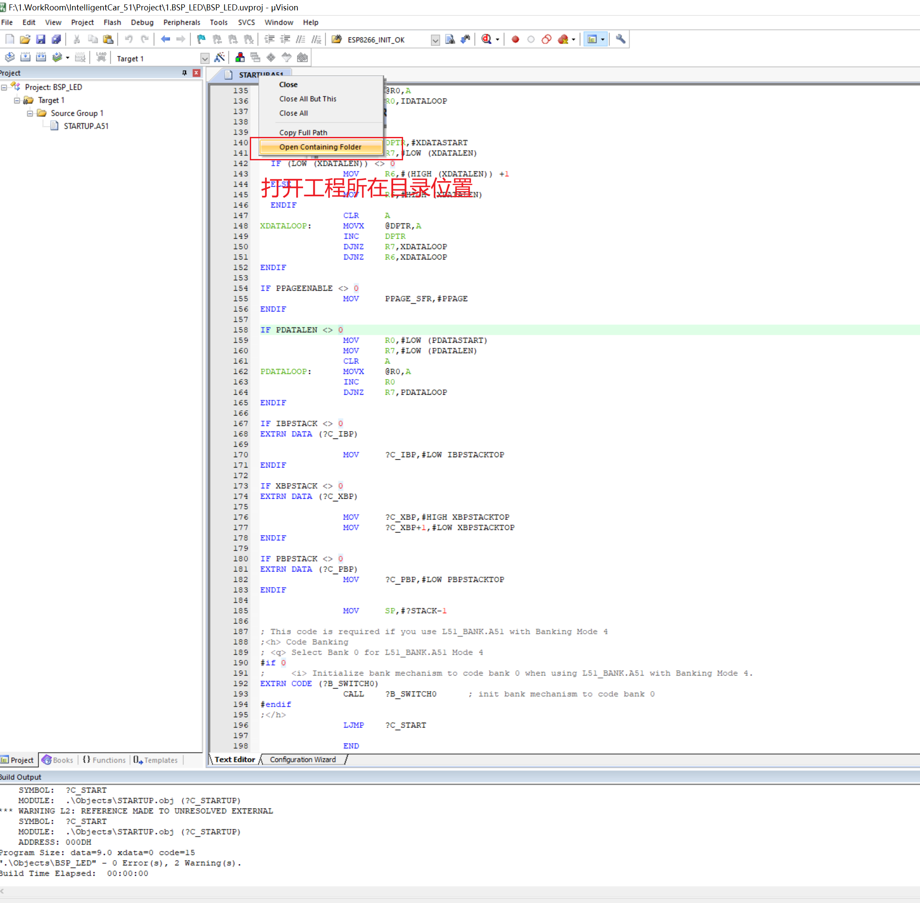Open the Flash menu
Viewport: 920px width, 903px height.
point(112,22)
